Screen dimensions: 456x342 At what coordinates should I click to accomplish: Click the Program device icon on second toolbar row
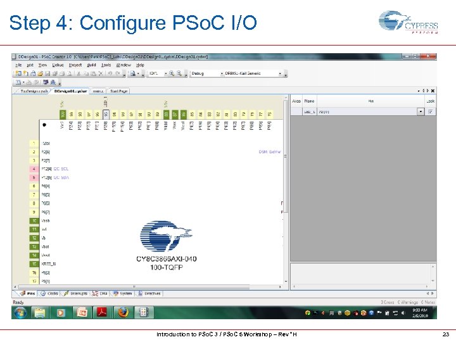point(46,82)
